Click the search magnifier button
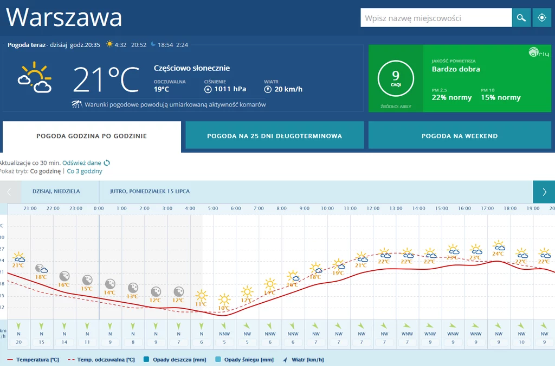 (x=521, y=18)
